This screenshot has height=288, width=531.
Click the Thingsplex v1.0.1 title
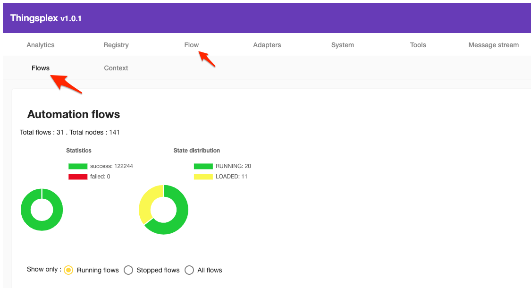click(46, 18)
